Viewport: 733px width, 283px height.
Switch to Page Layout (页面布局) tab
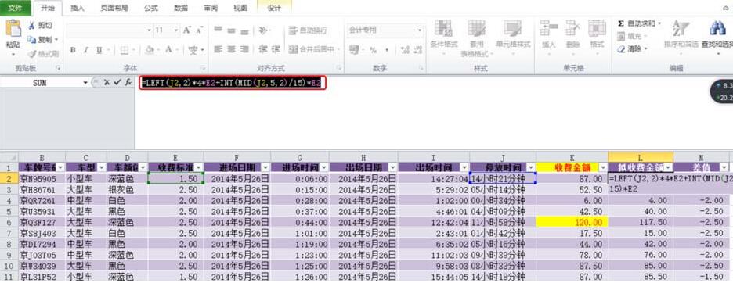point(114,8)
